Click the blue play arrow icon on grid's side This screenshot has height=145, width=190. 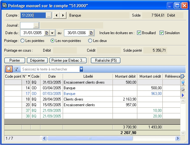pyautogui.click(x=183, y=95)
